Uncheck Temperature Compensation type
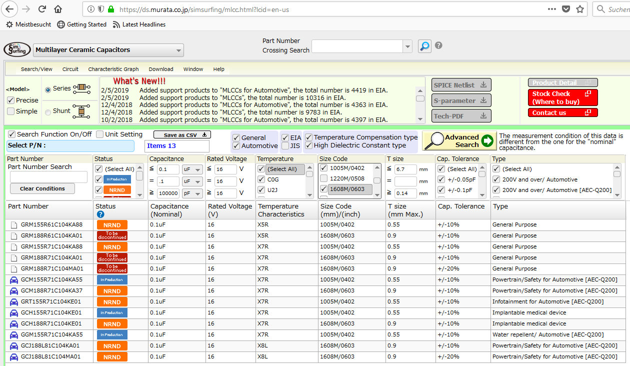Screen dimensions: 630x366 coord(308,137)
